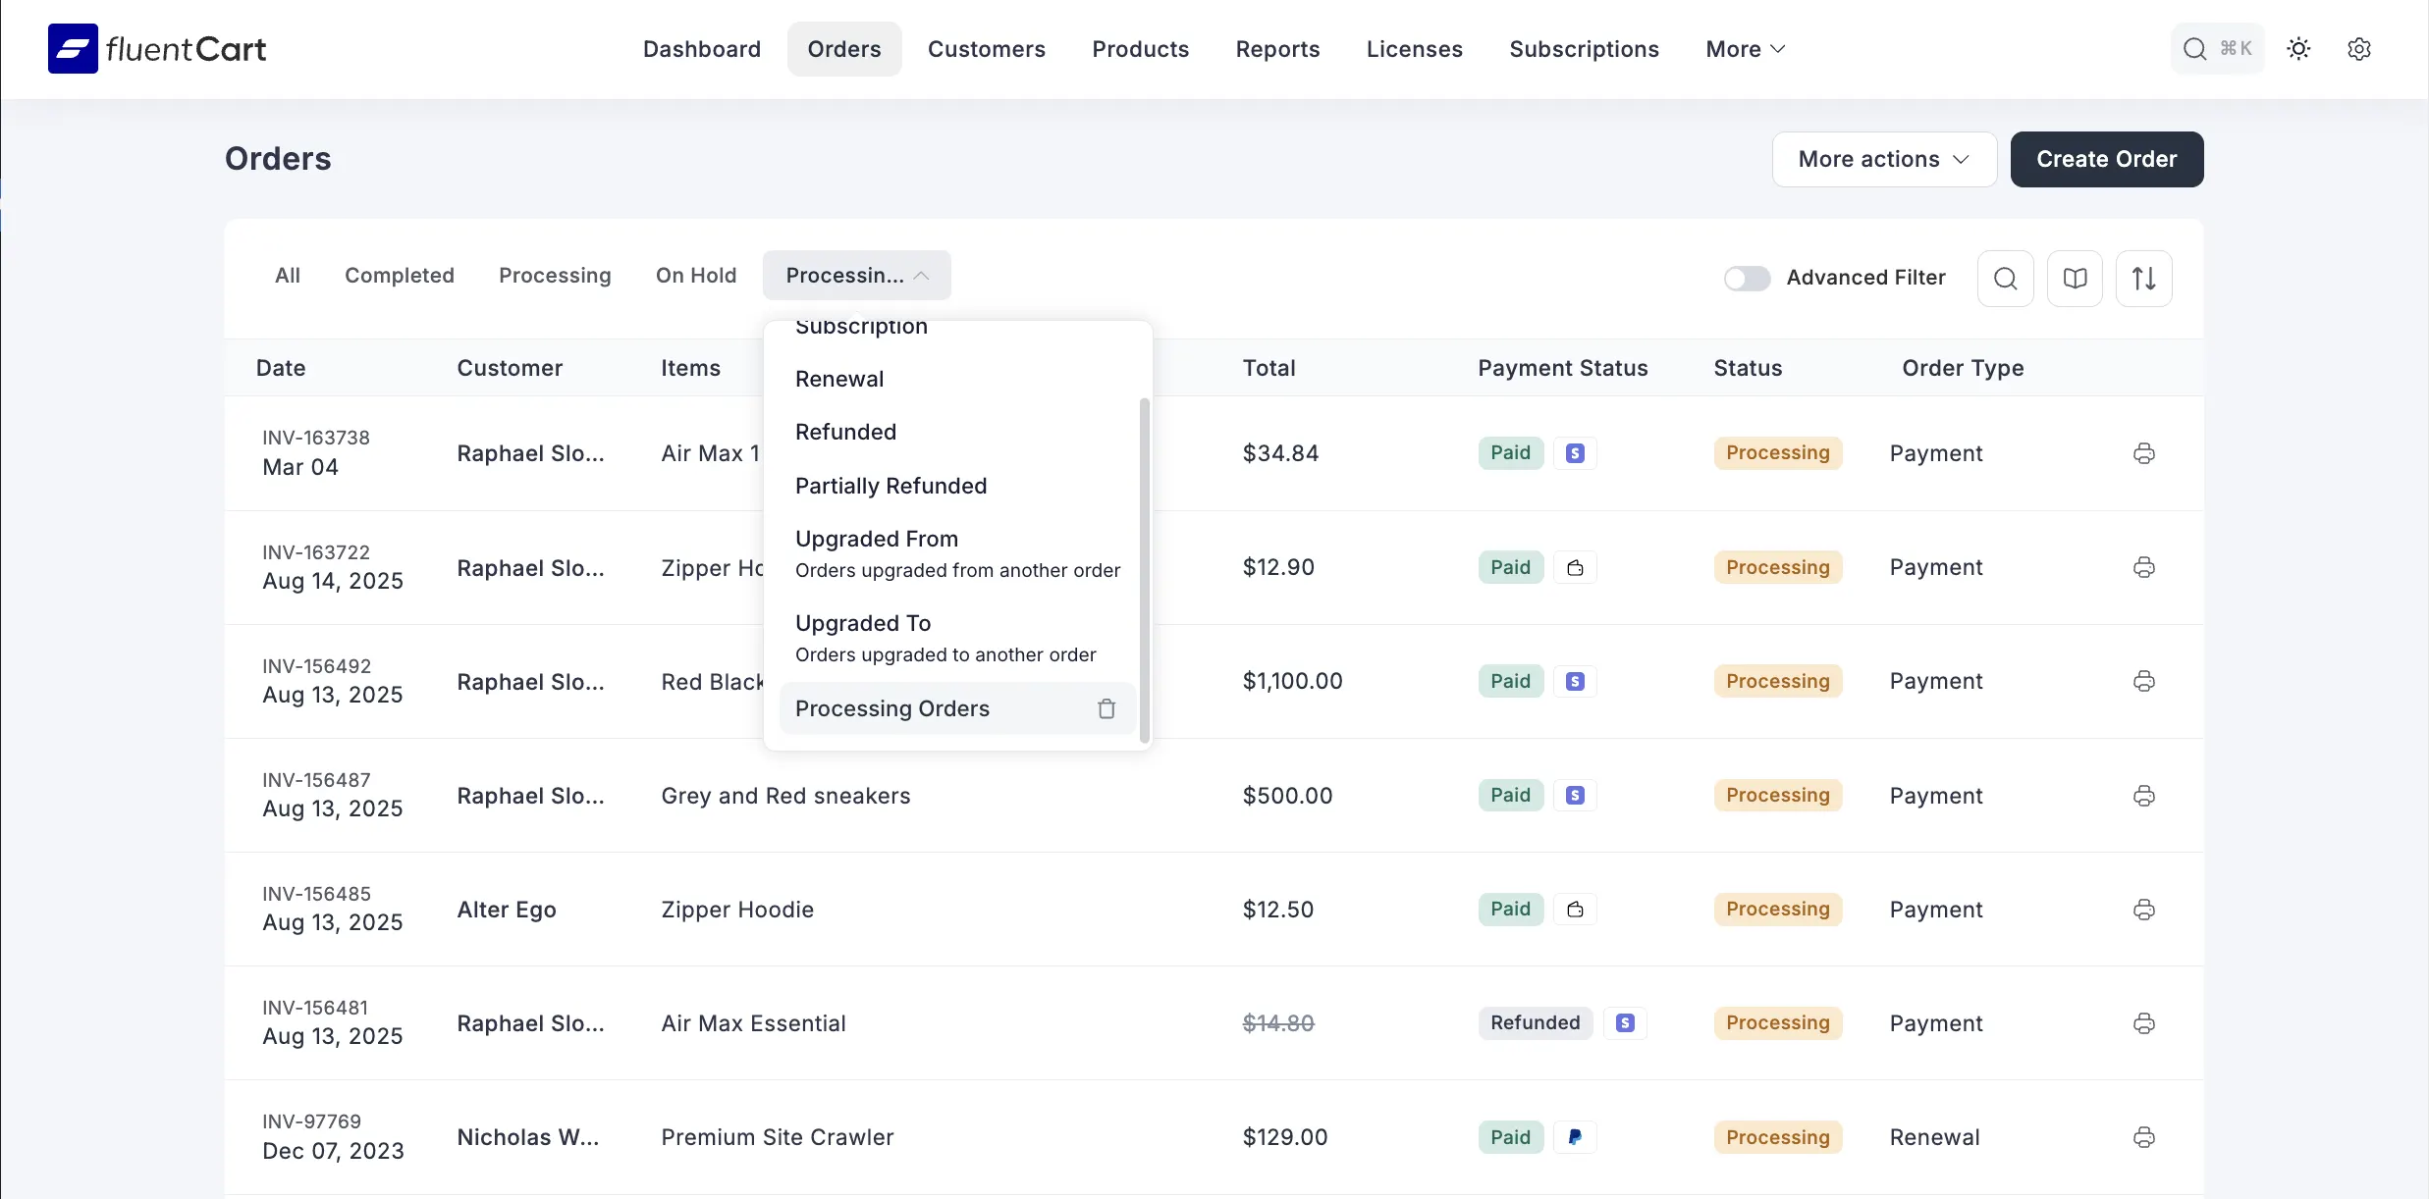Open the sort orders button
The height and width of the screenshot is (1199, 2429).
pyautogui.click(x=2143, y=279)
